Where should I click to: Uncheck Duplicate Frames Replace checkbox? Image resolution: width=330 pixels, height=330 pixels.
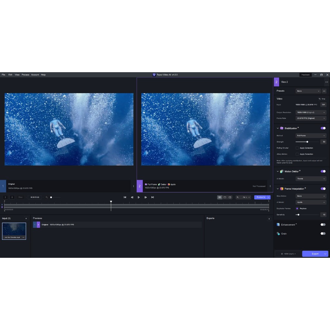pyautogui.click(x=297, y=209)
